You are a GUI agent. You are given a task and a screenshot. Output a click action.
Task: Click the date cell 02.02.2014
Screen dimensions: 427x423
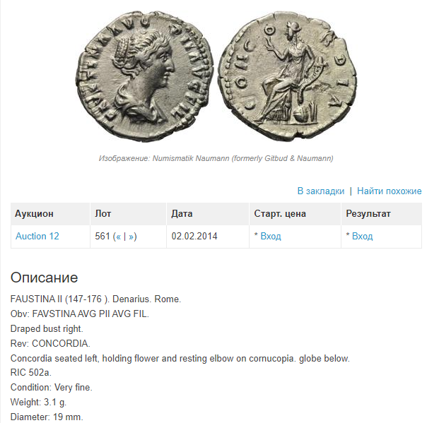pos(194,236)
